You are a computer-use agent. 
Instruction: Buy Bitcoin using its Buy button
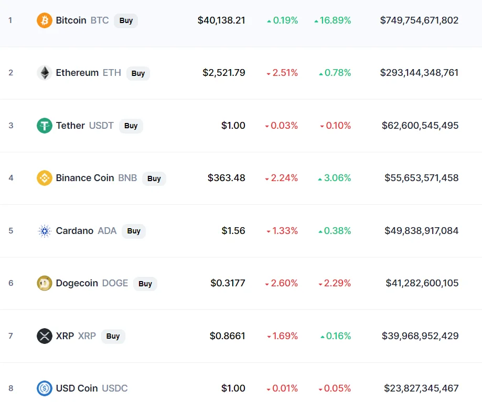[126, 20]
